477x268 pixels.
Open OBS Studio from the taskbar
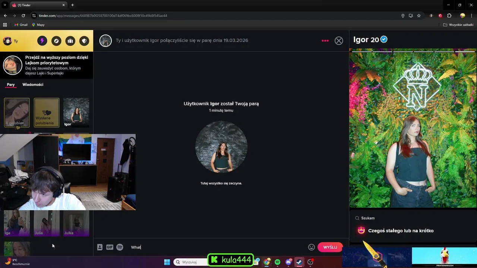310,262
